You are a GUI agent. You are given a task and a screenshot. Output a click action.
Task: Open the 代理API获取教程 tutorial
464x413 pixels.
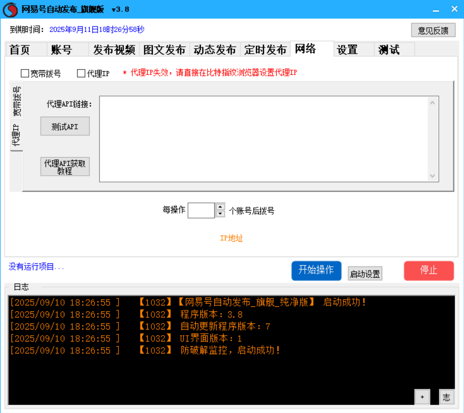point(65,166)
